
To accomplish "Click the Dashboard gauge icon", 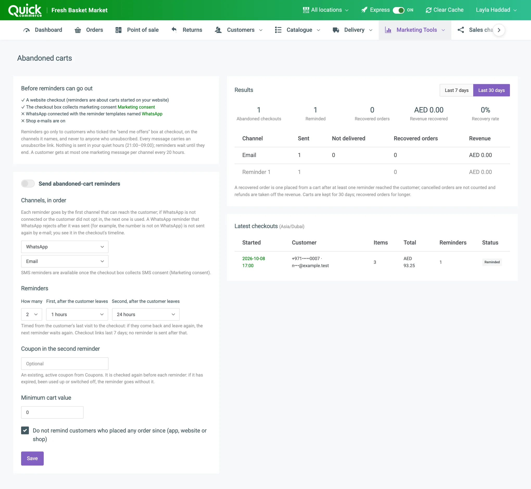I will [x=27, y=30].
